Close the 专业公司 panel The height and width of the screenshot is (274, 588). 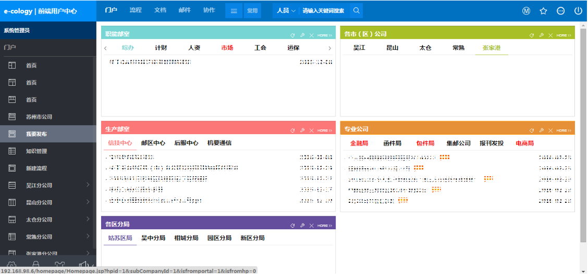coord(550,131)
